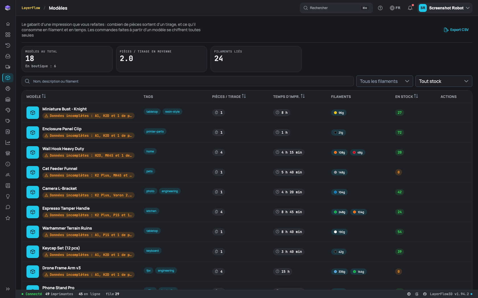478x298 pixels.
Task: Click Export CSV button
Action: tap(456, 30)
